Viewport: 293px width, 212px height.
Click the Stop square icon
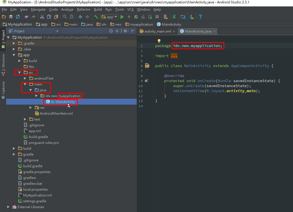[x=157, y=17]
